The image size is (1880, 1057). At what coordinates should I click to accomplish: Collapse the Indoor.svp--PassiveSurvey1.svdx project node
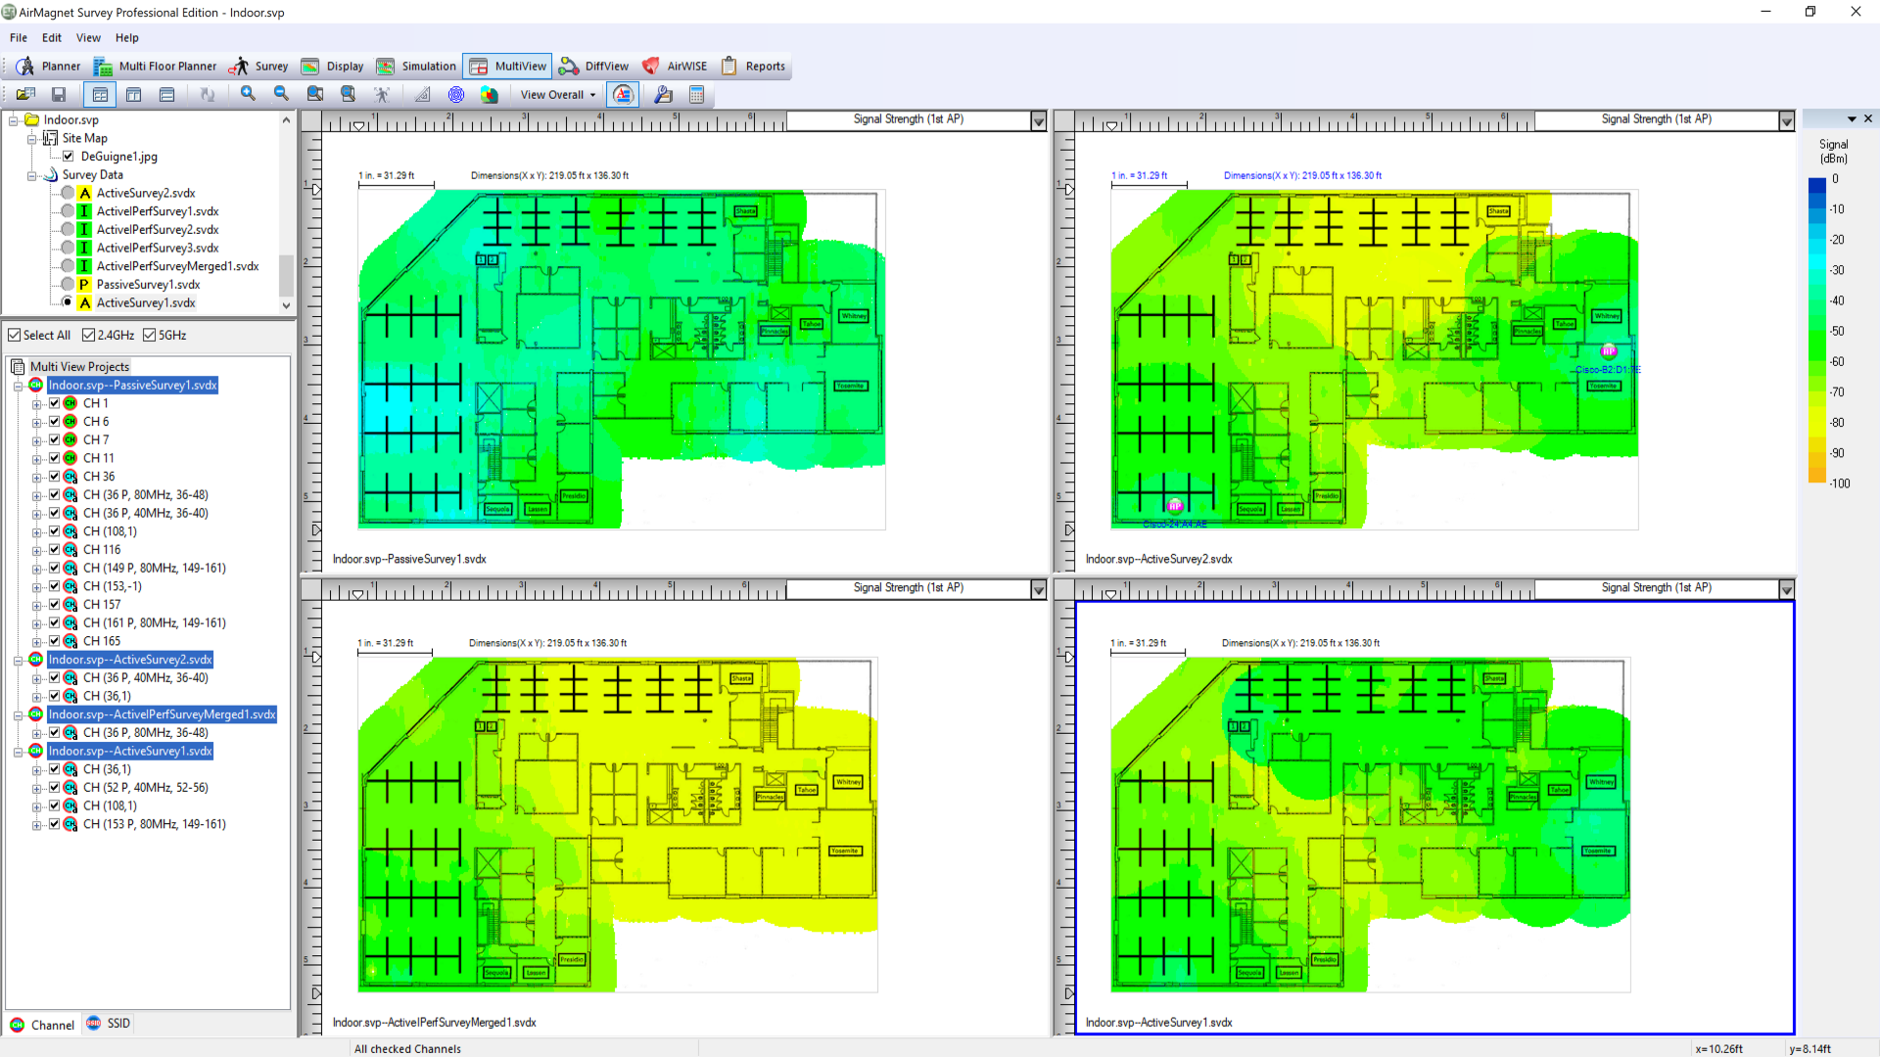[x=18, y=386]
